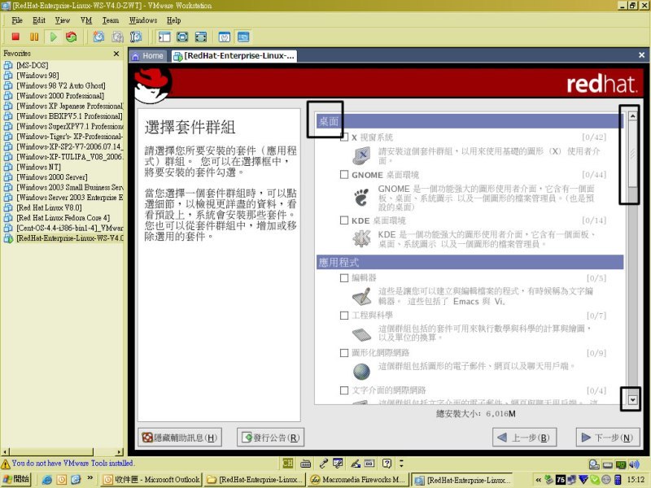Switch to the Home tab

pos(148,55)
